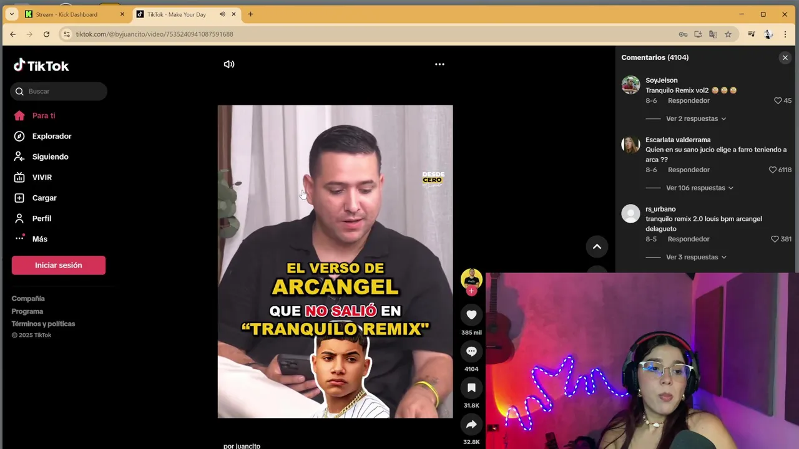The height and width of the screenshot is (449, 799).
Task: Like SoyJeison's comment
Action: (x=778, y=100)
